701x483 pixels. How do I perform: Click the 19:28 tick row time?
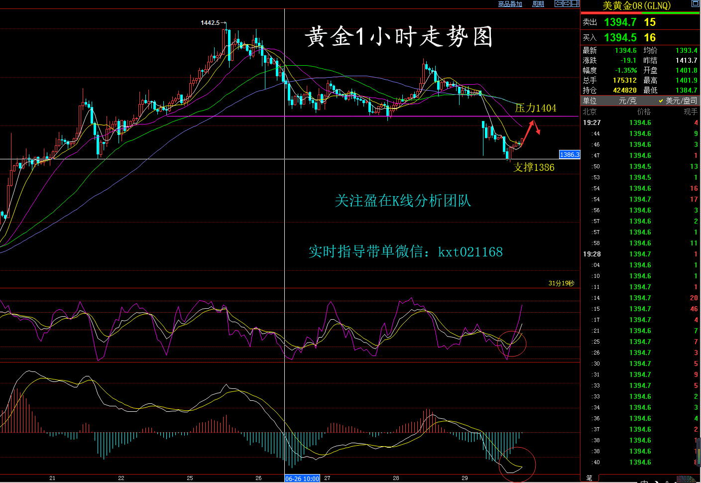(x=592, y=254)
